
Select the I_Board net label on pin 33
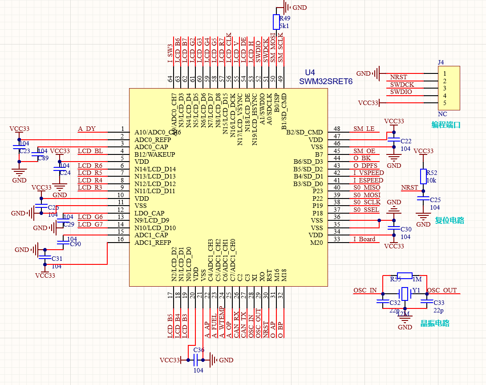(x=364, y=239)
